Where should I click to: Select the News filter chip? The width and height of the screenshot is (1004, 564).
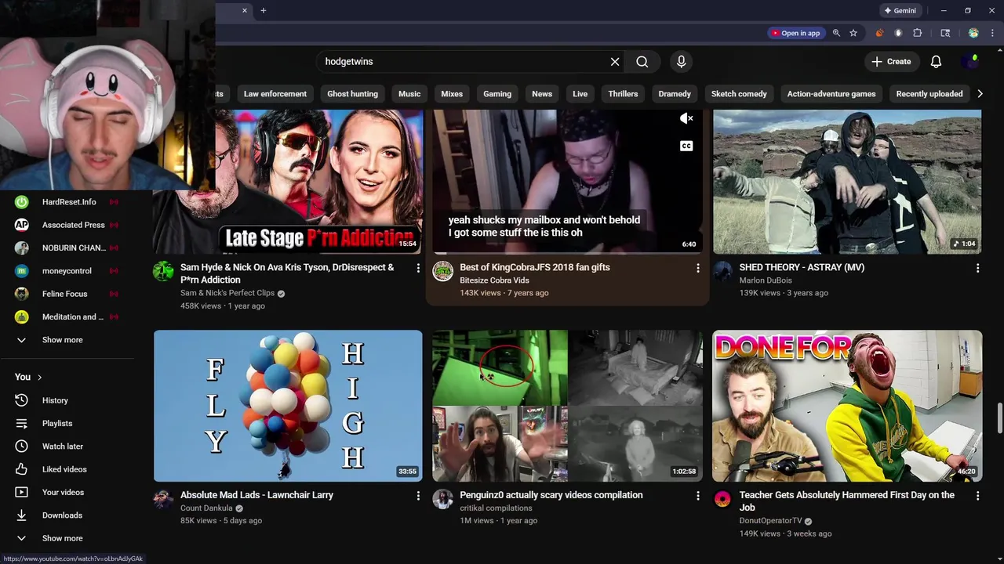[542, 94]
